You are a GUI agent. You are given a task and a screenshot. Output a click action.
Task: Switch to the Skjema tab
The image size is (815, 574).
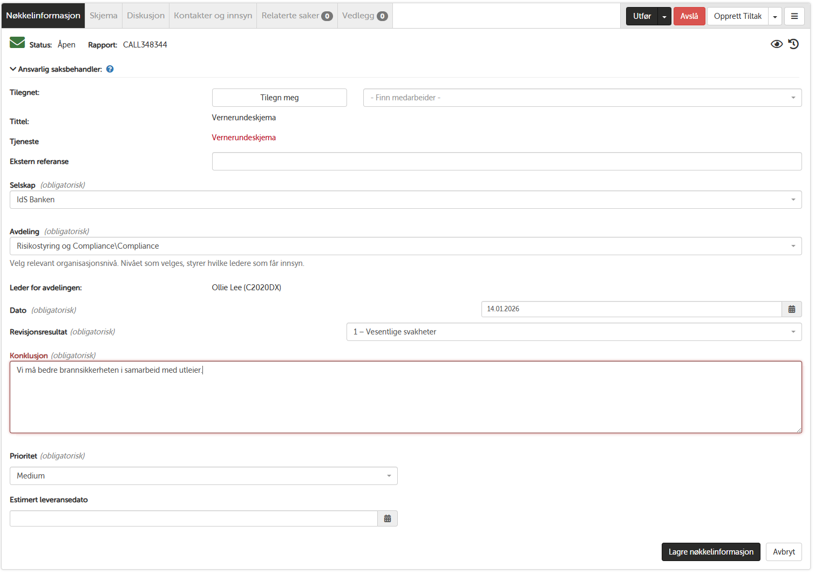coord(103,16)
